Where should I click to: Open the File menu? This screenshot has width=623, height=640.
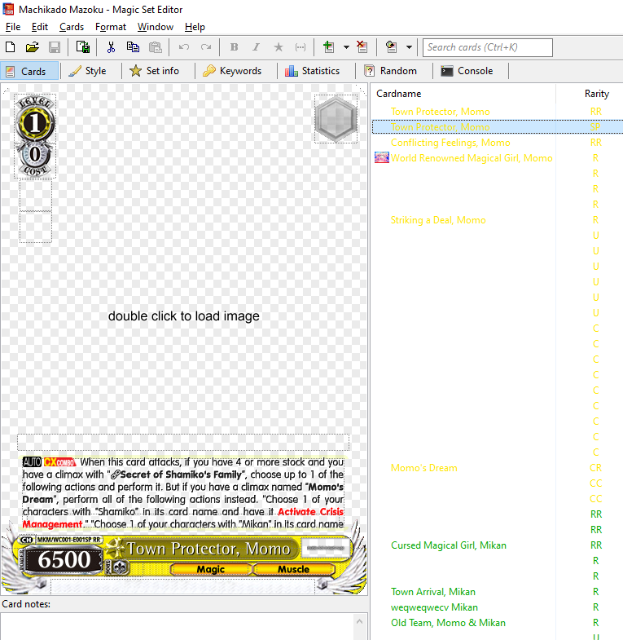13,27
